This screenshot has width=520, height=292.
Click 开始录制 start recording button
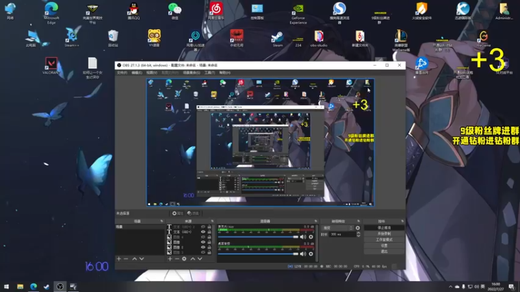pos(384,234)
